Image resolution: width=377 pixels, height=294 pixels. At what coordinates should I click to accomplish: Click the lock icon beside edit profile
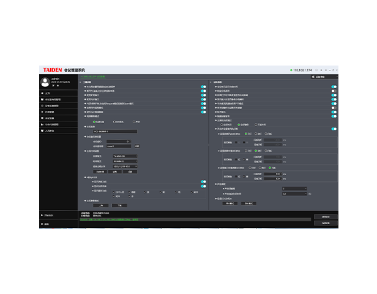point(58,85)
